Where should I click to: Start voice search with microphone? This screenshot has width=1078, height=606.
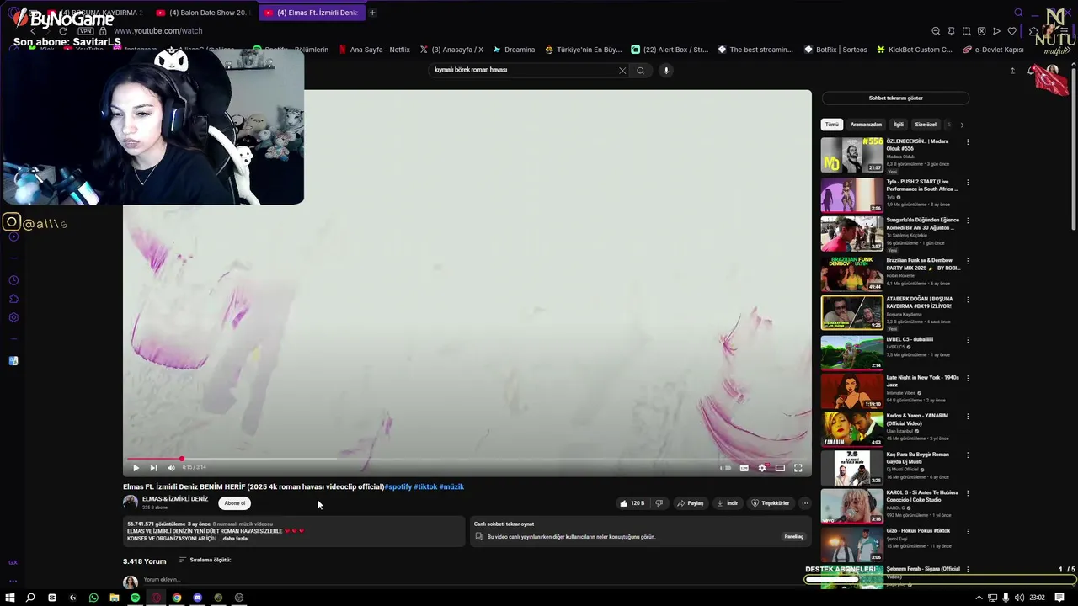click(666, 71)
